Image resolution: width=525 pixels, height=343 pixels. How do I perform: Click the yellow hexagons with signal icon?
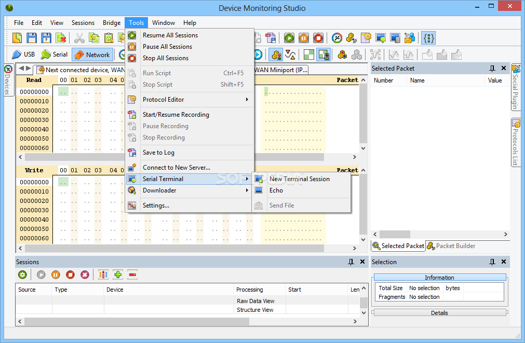351,38
